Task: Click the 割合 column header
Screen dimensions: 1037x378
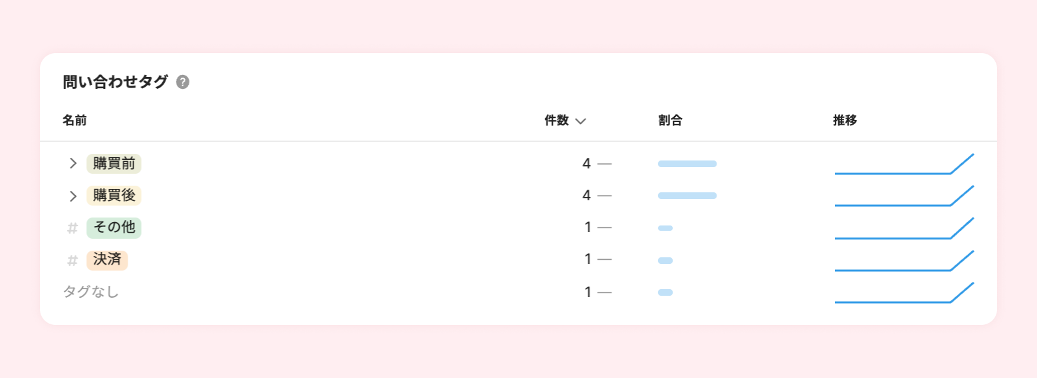Action: 670,121
